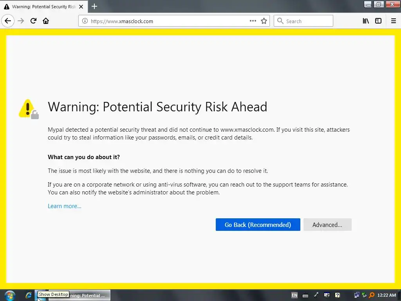The image size is (401, 301).
Task: Open the Windows Start orb
Action: click(10, 296)
